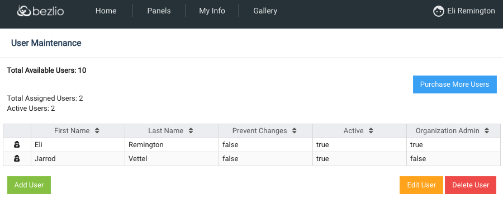Screen dimensions: 503x207
Task: Select the user icon in Jarrod's row
Action: [17, 158]
